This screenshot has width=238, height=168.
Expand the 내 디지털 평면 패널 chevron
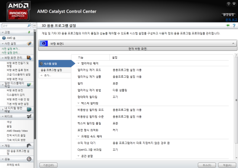click(x=3, y=110)
